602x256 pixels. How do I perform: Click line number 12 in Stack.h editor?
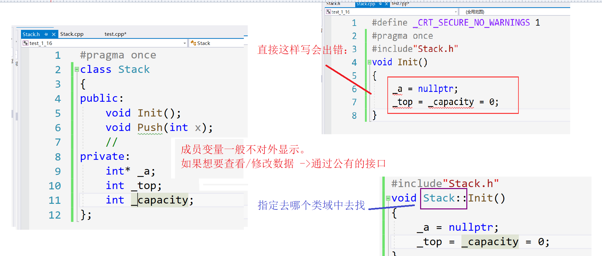(55, 215)
